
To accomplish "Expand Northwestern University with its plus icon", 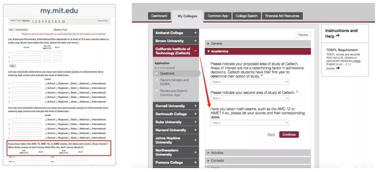I will [x=195, y=152].
